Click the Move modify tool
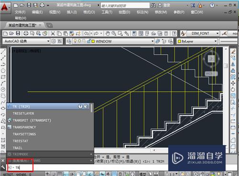 click(233, 83)
